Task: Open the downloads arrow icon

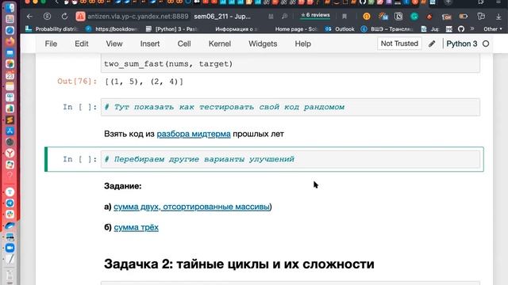Action: pos(498,17)
